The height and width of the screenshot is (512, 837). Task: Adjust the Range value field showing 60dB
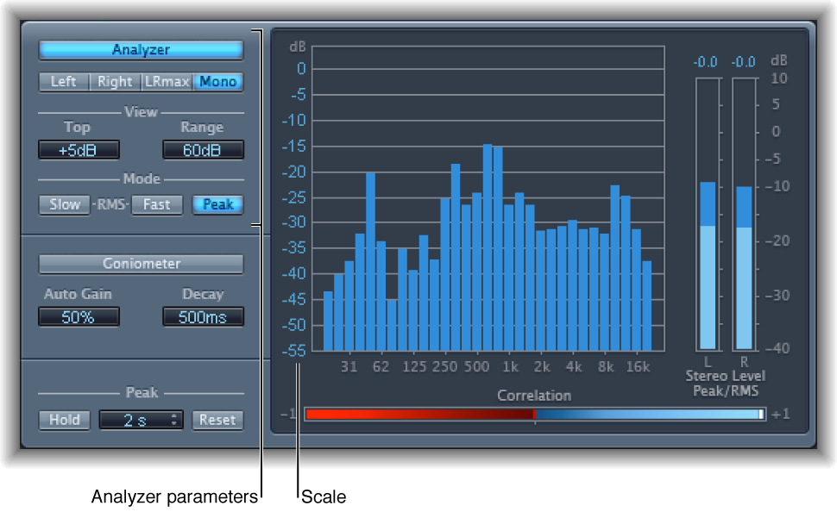point(203,149)
